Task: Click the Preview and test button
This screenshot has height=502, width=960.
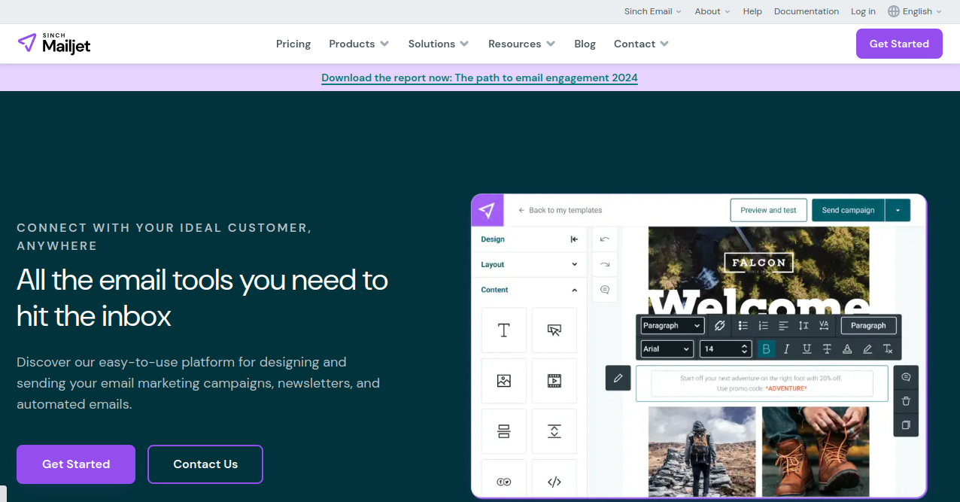Action: click(x=768, y=210)
